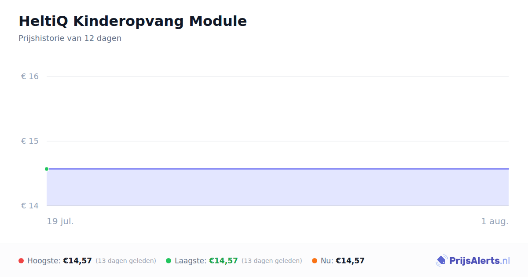Click the 13 dagen geleden text after Laagste
528x277 pixels.
coord(272,261)
